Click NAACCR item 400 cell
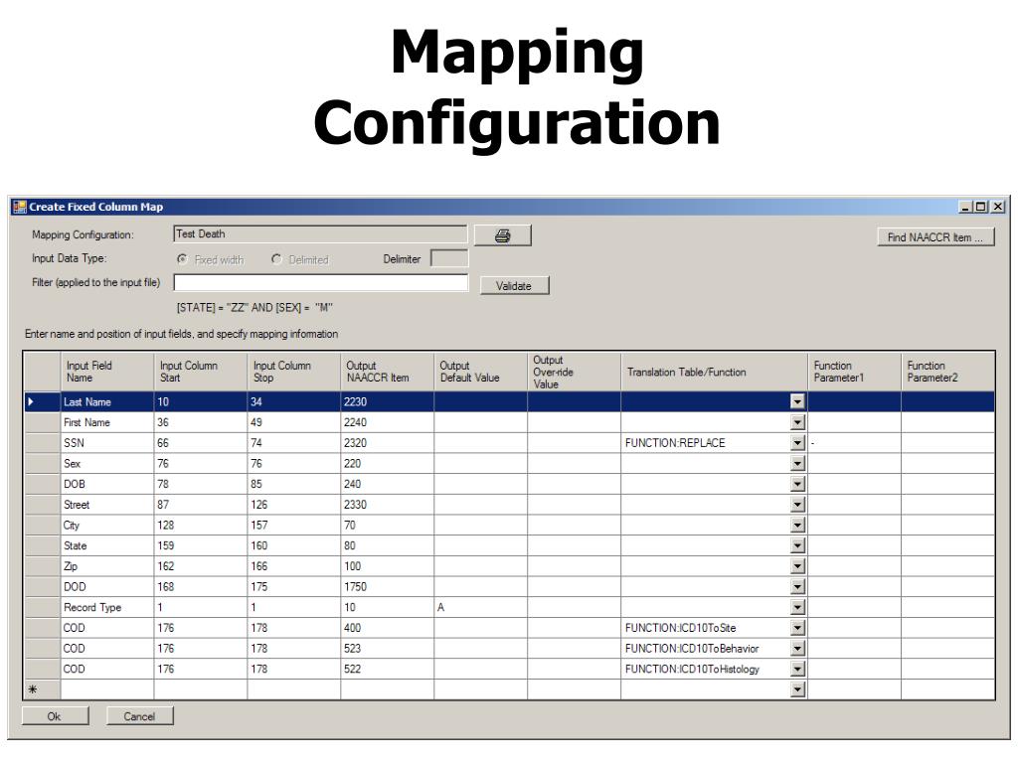1018x763 pixels. pyautogui.click(x=388, y=628)
